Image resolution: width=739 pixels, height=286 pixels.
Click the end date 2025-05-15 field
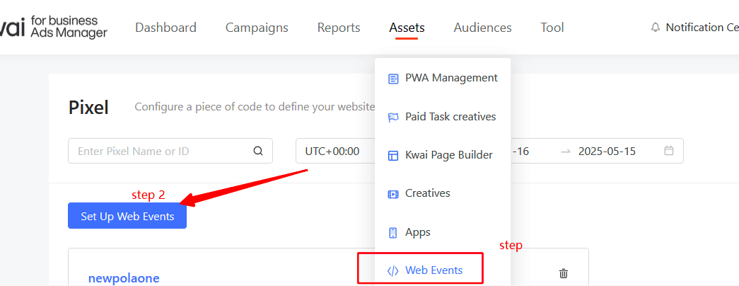point(607,151)
